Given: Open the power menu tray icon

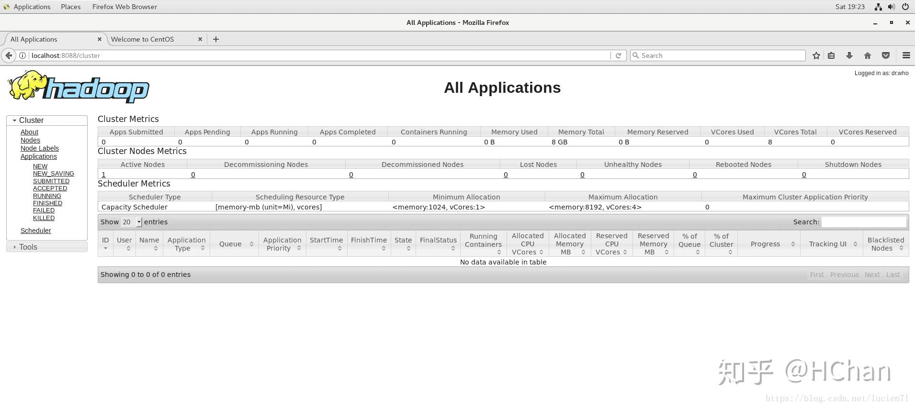Looking at the screenshot, I should coord(905,7).
